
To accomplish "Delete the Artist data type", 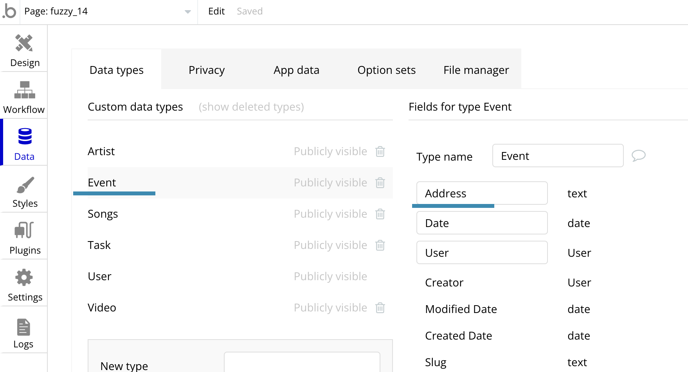I will tap(380, 151).
